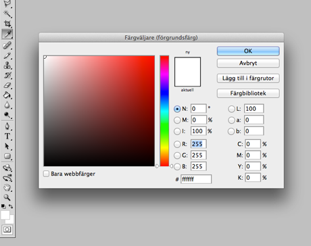
Task: Select the G green radio button
Action: [x=177, y=155]
